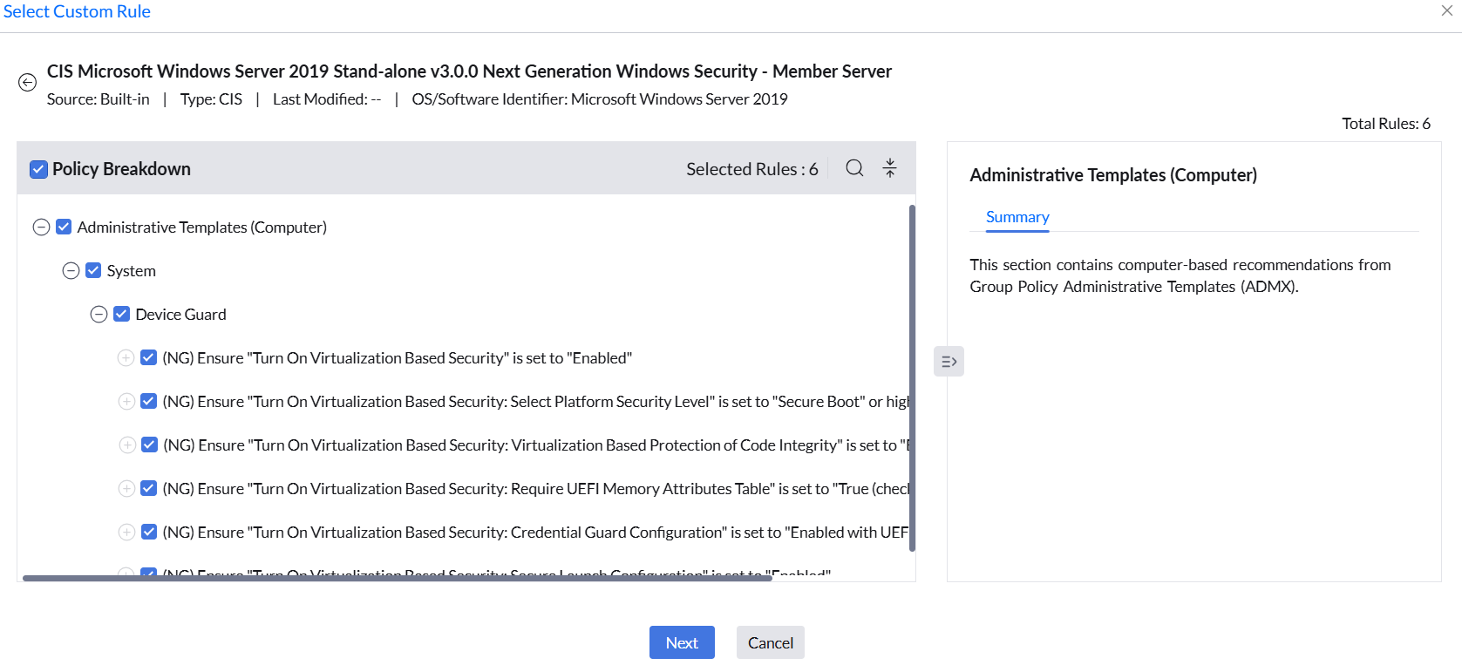
Task: Select the Device Guard tree label
Action: [x=180, y=314]
